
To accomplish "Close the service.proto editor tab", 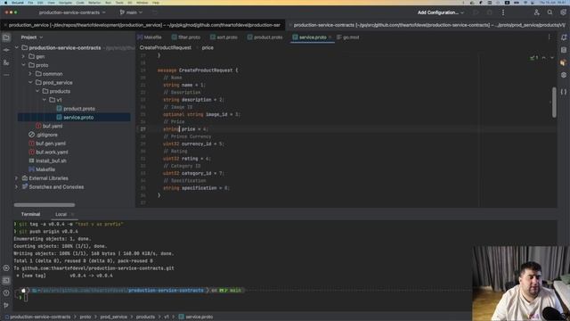I will point(330,37).
